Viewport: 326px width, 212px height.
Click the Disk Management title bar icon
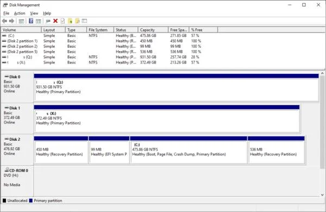tap(5, 5)
